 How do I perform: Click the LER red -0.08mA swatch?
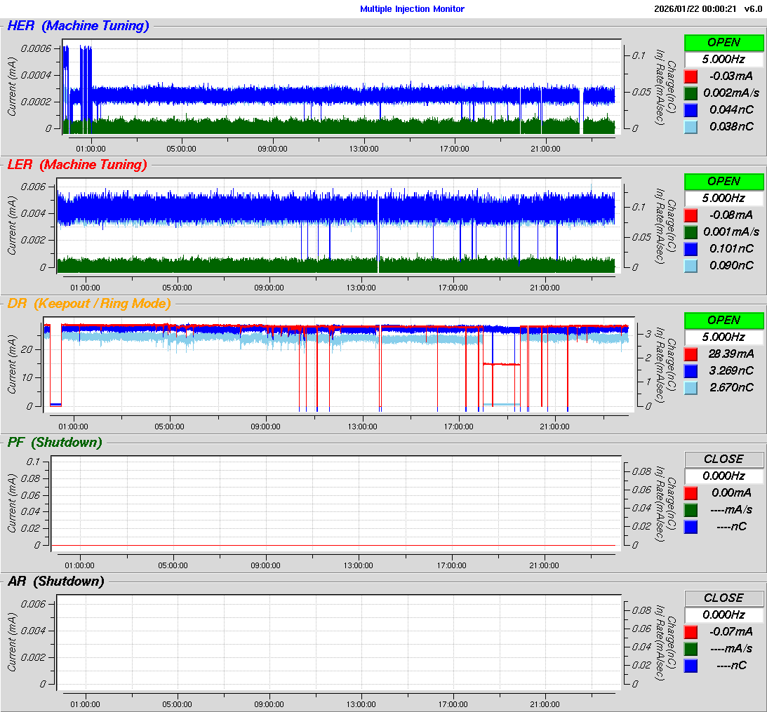pyautogui.click(x=691, y=215)
